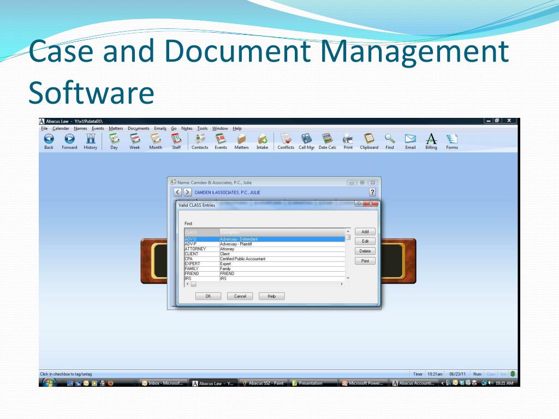The width and height of the screenshot is (559, 419).
Task: Open the Matters toolbar icon
Action: pyautogui.click(x=241, y=141)
